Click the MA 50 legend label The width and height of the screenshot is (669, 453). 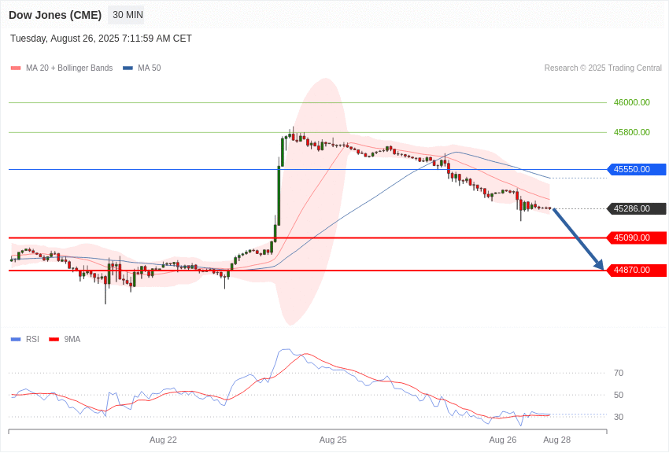[x=149, y=68]
